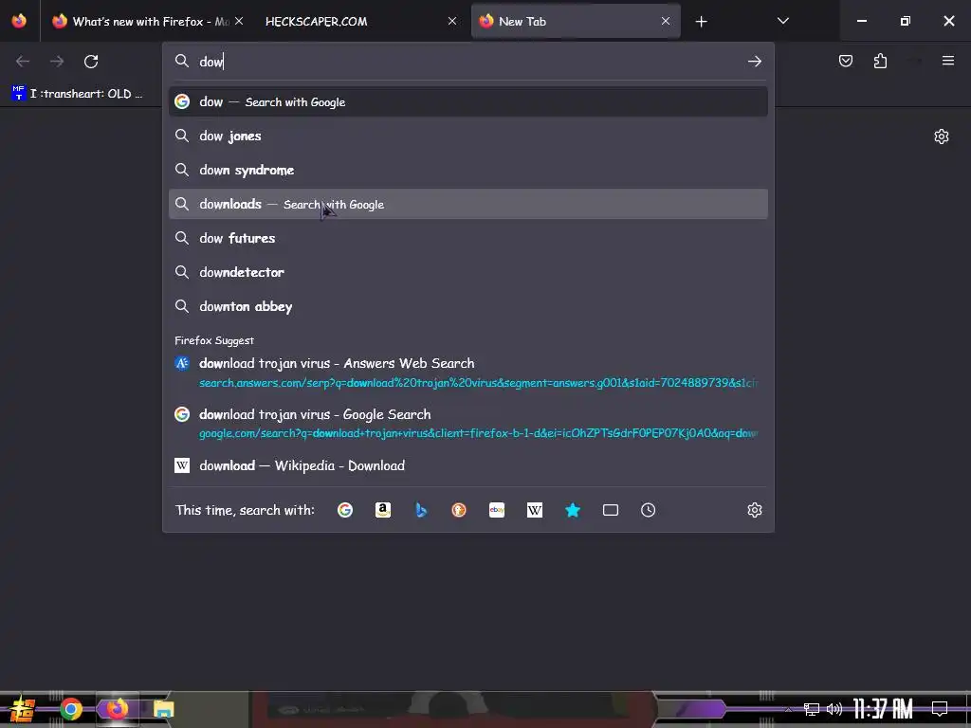Click the Firefox View icon in tab bar
Image resolution: width=971 pixels, height=728 pixels.
pyautogui.click(x=19, y=21)
